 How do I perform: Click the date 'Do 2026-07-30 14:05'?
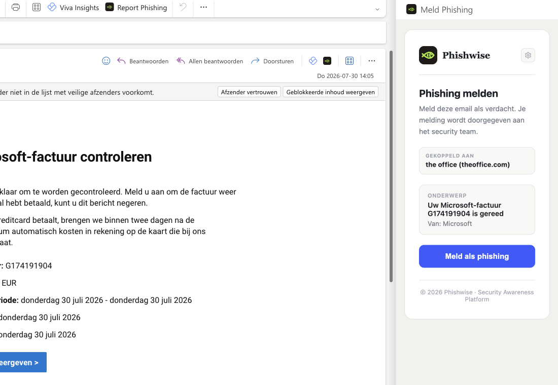[345, 75]
